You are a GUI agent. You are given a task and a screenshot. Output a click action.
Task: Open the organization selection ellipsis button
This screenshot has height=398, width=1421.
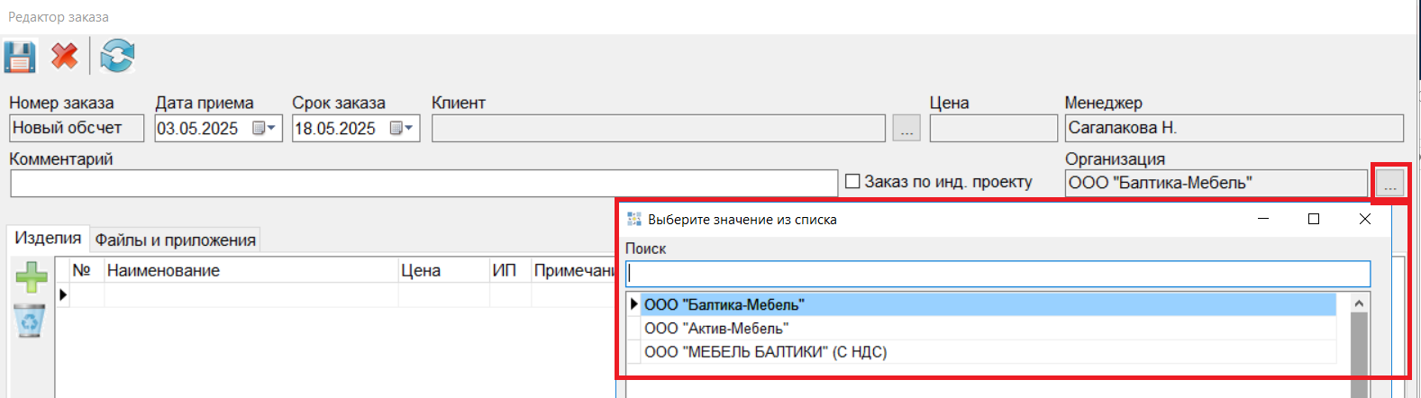point(1390,184)
